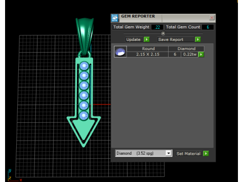Click the Gem Reporter logo icon
Screen dimensions: 243x182
[115, 18]
